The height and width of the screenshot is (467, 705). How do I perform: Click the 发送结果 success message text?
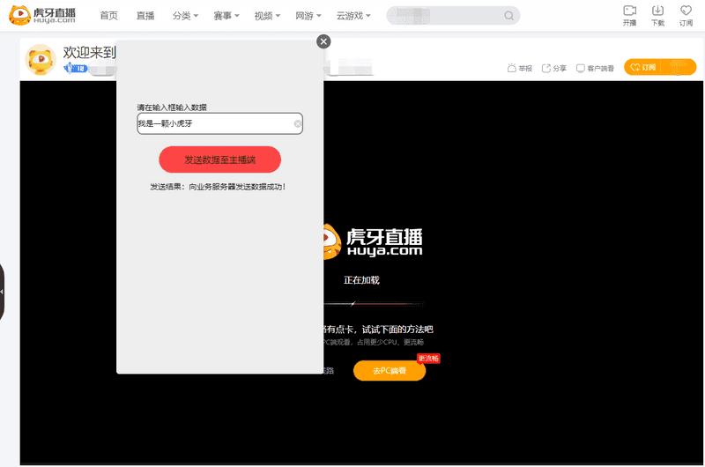(218, 187)
